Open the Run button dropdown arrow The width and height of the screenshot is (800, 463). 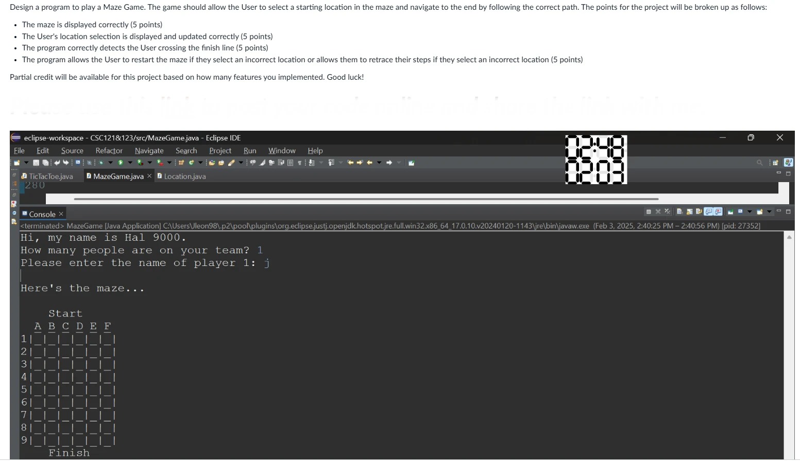130,163
